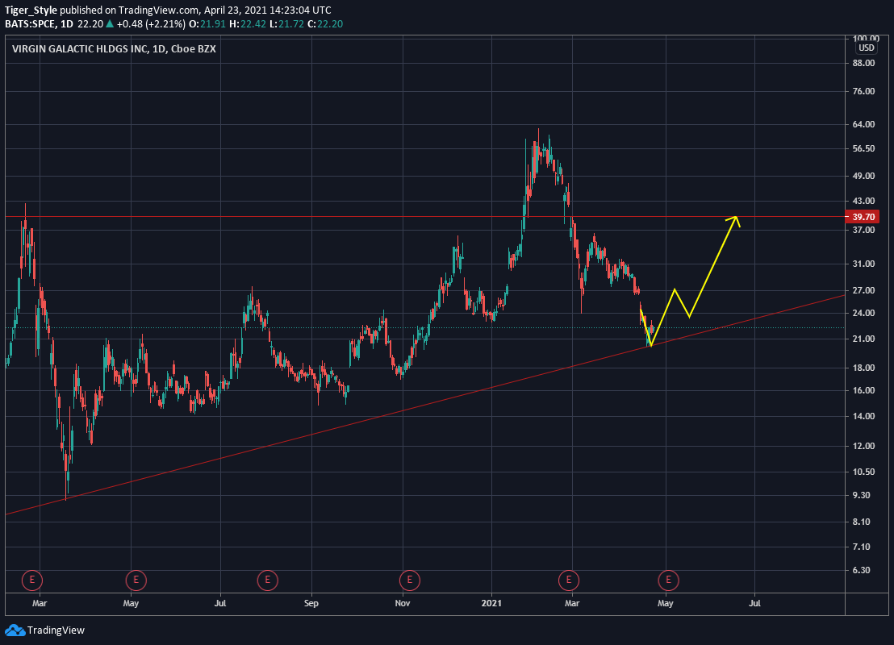The width and height of the screenshot is (894, 645).
Task: Click the 16.00 price axis label
Action: coord(864,391)
